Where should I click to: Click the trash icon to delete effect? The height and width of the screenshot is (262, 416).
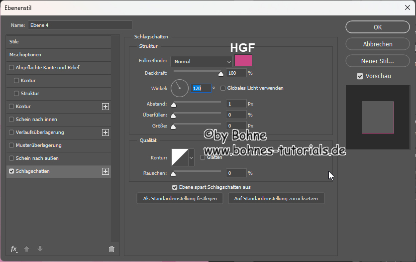pos(111,249)
